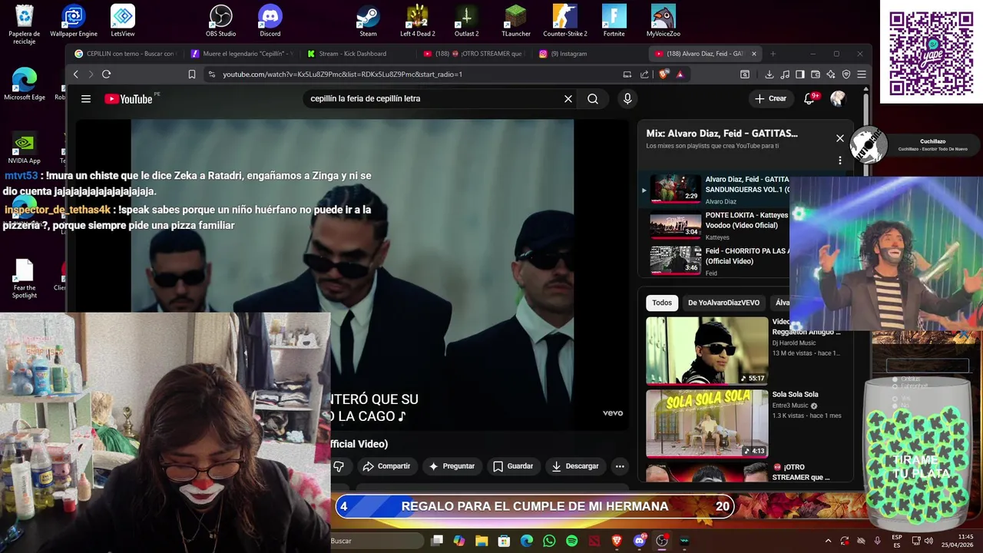Screen dimensions: 983x553
Task: Open Sola Sola Sola video thumbnail
Action: coord(707,423)
